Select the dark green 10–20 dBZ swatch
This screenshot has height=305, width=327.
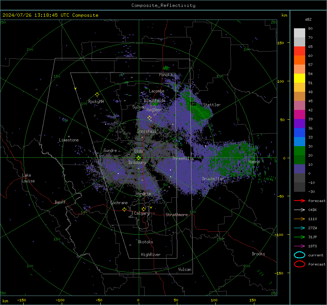[x=299, y=160]
